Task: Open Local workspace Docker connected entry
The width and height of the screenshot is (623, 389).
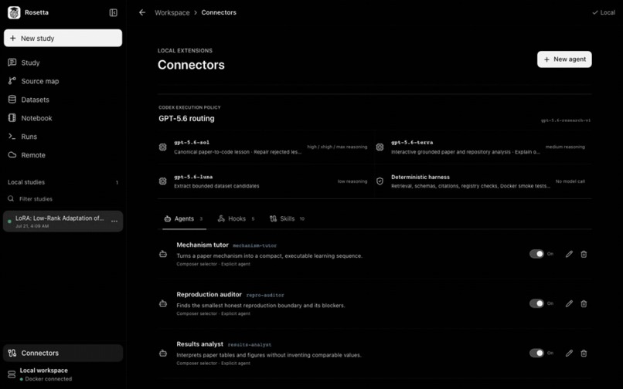Action: (63, 374)
